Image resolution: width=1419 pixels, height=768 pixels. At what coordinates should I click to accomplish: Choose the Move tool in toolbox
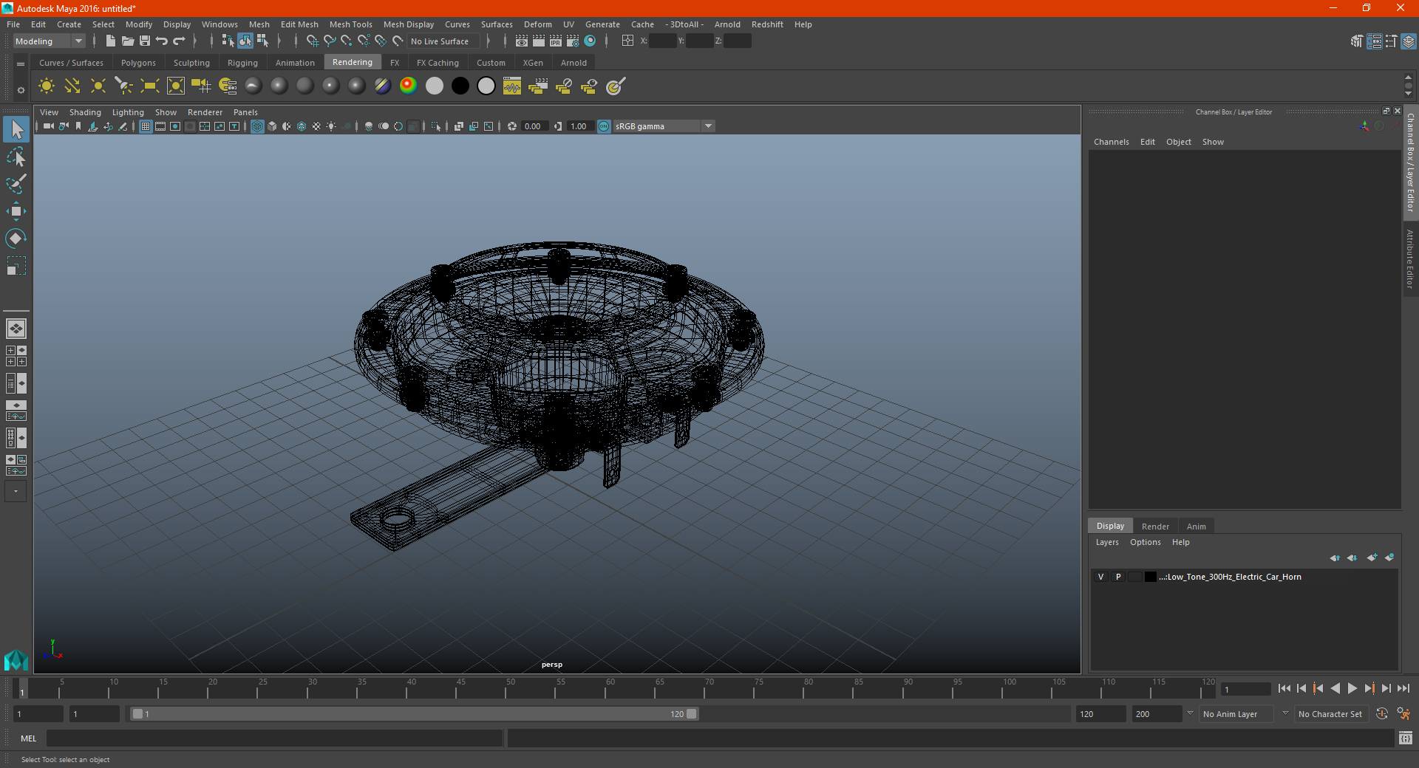[16, 211]
